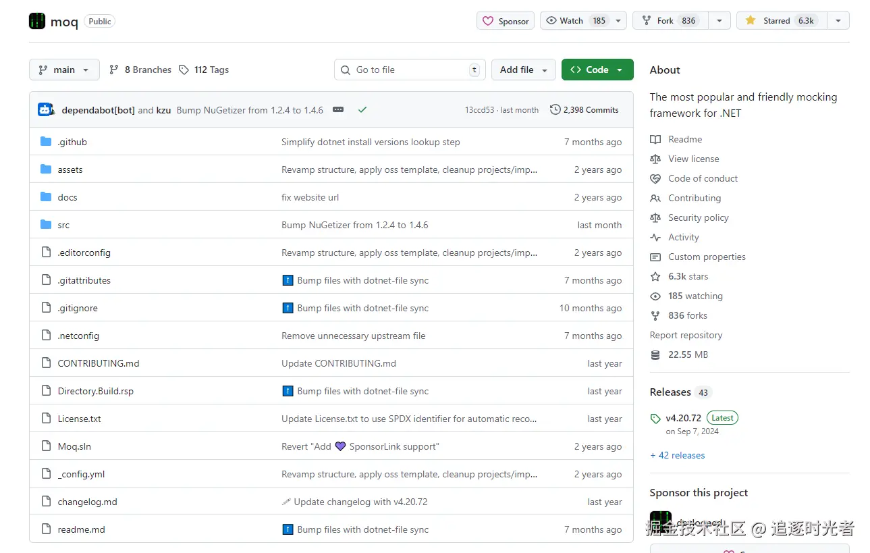
Task: Click the folder icon beside src
Action: [46, 224]
